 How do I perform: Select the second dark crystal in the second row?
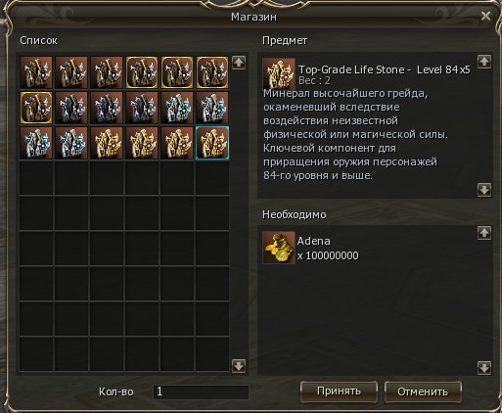click(x=107, y=108)
